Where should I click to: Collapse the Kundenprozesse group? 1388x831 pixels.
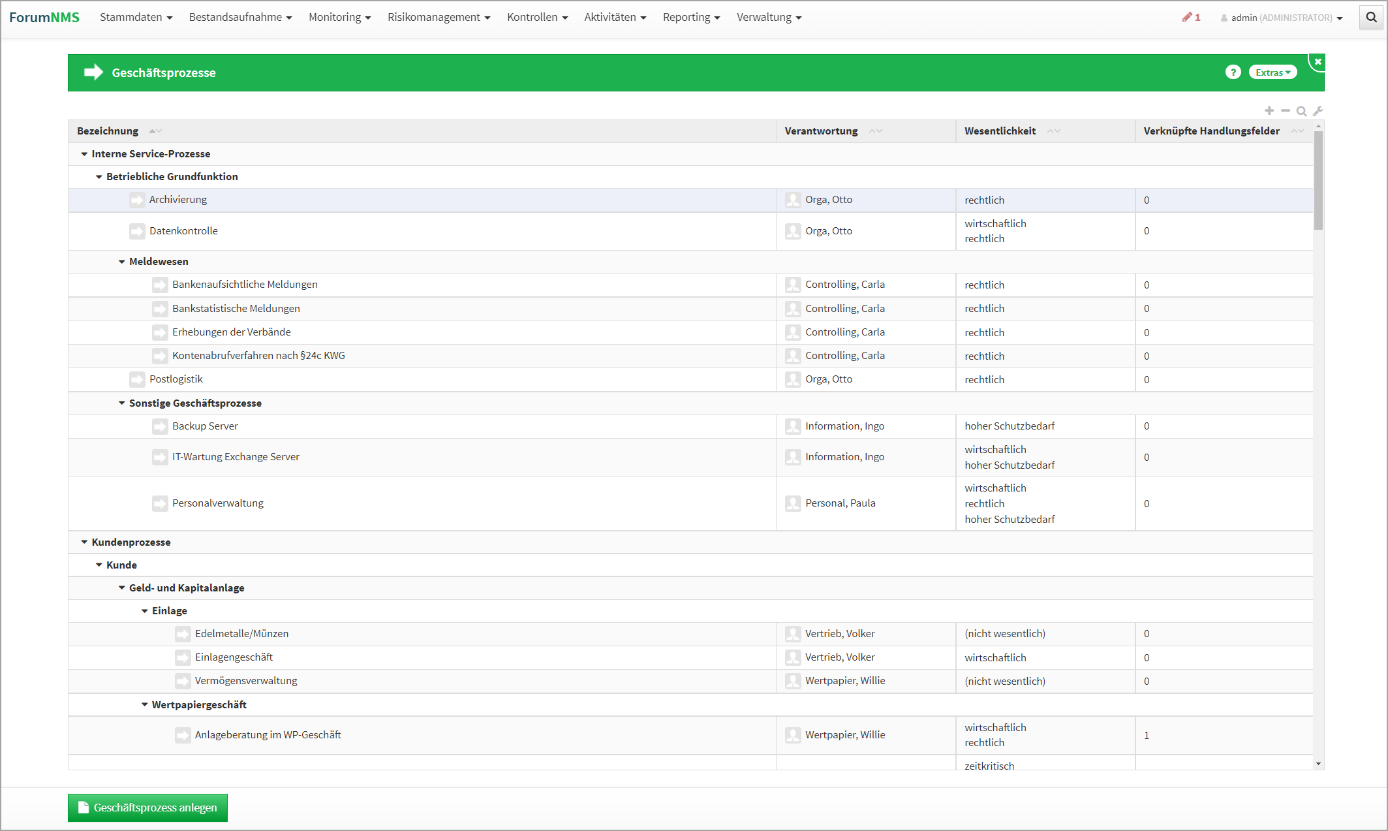coord(84,542)
